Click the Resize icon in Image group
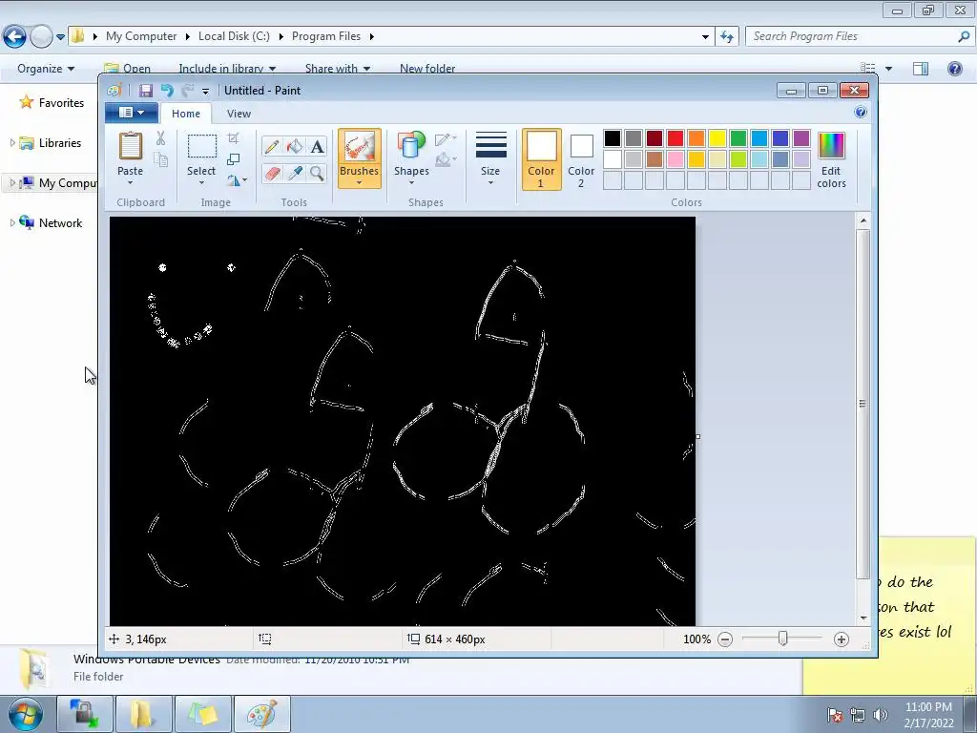 coord(234,159)
